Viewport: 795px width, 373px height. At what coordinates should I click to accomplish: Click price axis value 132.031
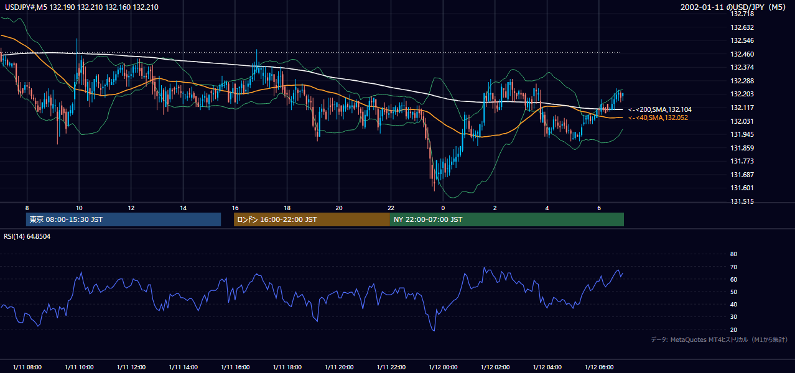pos(742,121)
